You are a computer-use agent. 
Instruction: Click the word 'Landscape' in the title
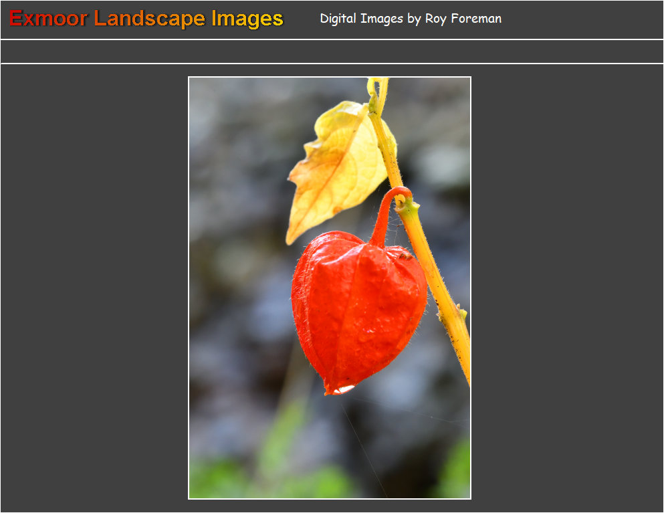(150, 19)
